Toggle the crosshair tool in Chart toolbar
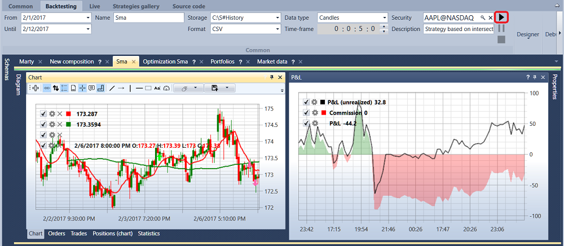Screen dimensions: 564x246 pyautogui.click(x=82, y=88)
